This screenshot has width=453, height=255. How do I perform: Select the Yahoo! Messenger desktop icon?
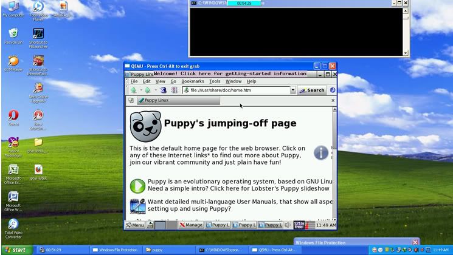click(x=13, y=147)
